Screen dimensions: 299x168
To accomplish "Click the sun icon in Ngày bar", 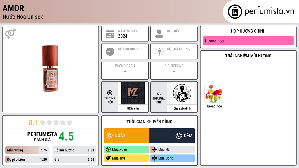I will [x=109, y=136].
